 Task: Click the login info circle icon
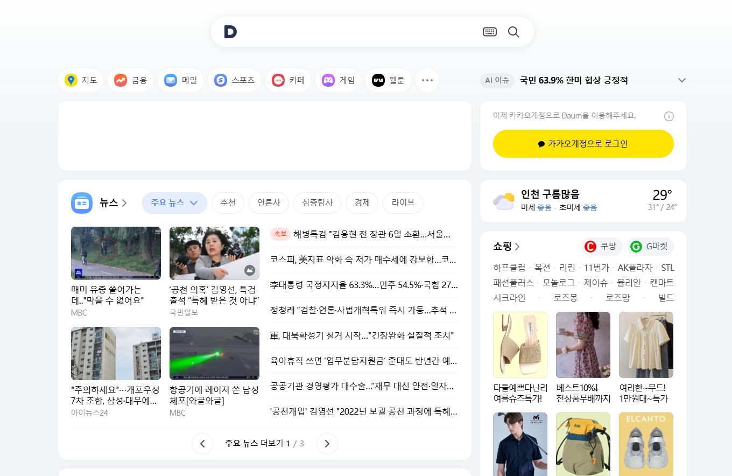coord(669,116)
